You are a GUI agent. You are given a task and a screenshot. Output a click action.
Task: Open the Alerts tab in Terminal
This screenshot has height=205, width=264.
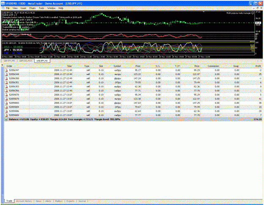click(48, 201)
